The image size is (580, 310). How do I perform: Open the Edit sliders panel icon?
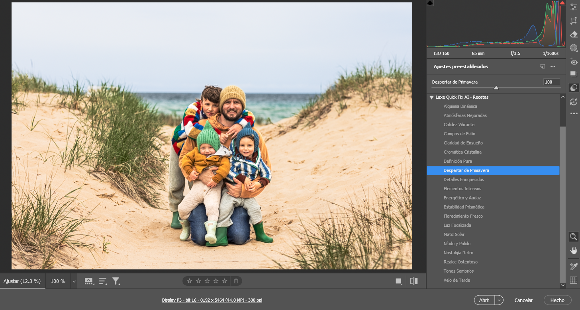pos(573,7)
